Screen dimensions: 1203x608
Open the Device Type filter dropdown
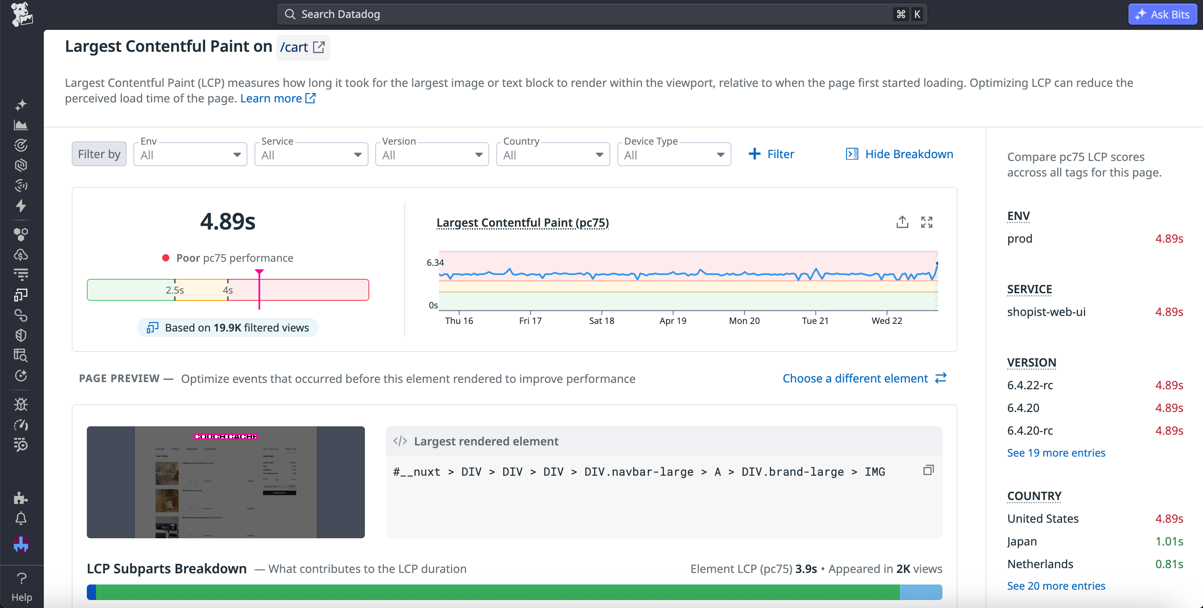674,154
